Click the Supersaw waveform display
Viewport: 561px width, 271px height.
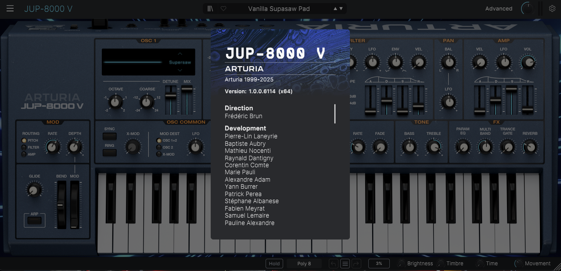[x=149, y=62]
